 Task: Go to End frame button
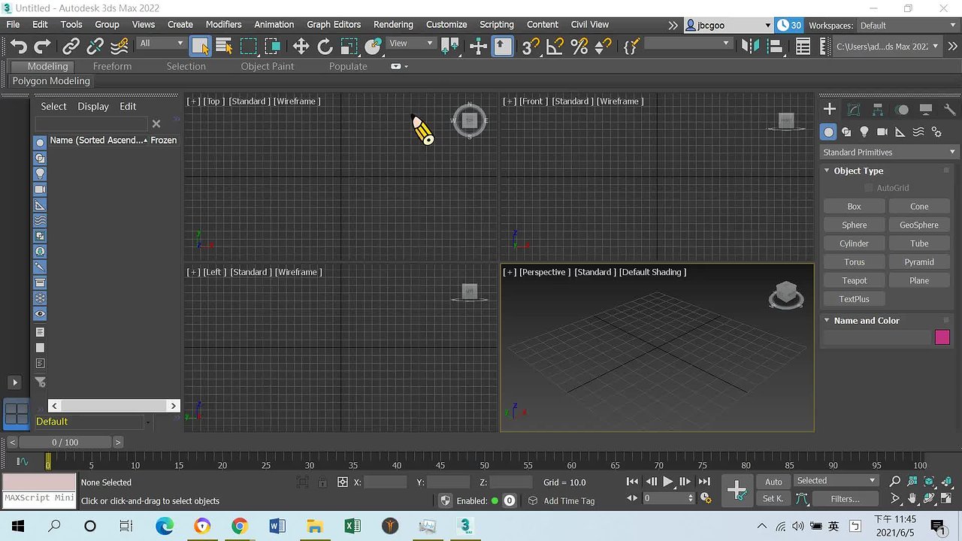[704, 482]
